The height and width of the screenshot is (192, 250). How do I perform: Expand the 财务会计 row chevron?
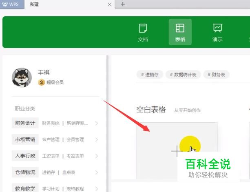pos(97,123)
